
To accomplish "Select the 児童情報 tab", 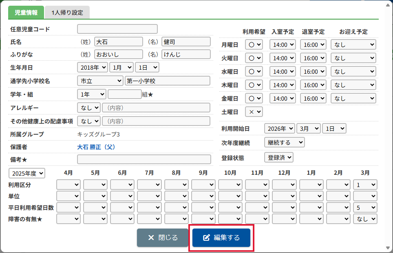I will click(26, 13).
